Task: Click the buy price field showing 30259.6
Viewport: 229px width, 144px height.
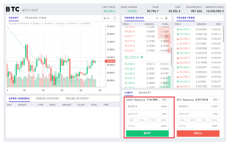Action: (x=147, y=106)
